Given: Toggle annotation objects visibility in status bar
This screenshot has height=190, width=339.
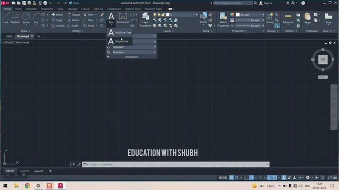Looking at the screenshot, I should [284, 177].
